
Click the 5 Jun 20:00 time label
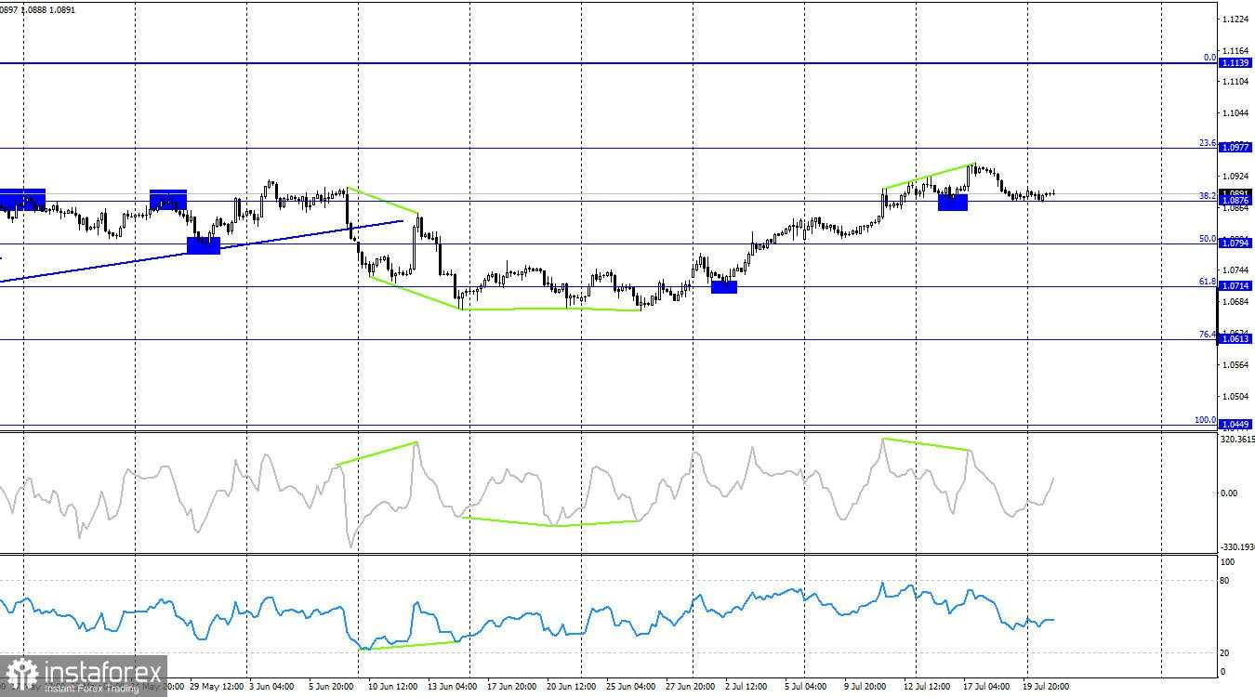pyautogui.click(x=330, y=688)
